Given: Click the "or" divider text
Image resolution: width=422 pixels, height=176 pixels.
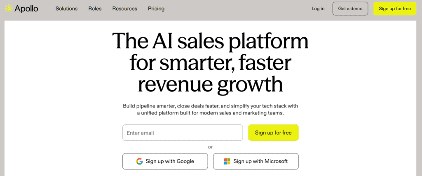Looking at the screenshot, I should 210,147.
